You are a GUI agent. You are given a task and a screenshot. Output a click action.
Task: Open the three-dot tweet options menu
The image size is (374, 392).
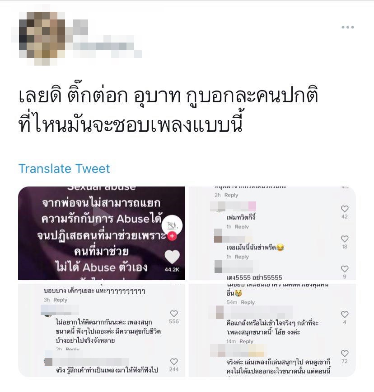pyautogui.click(x=347, y=27)
